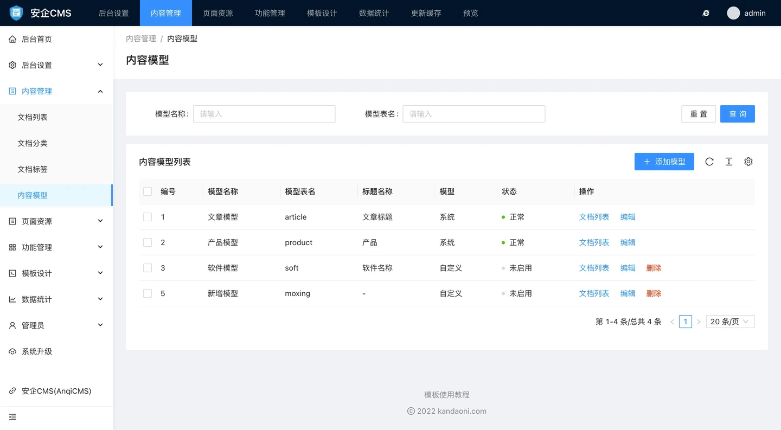Toggle the select-all checkbox in table header

click(x=148, y=191)
